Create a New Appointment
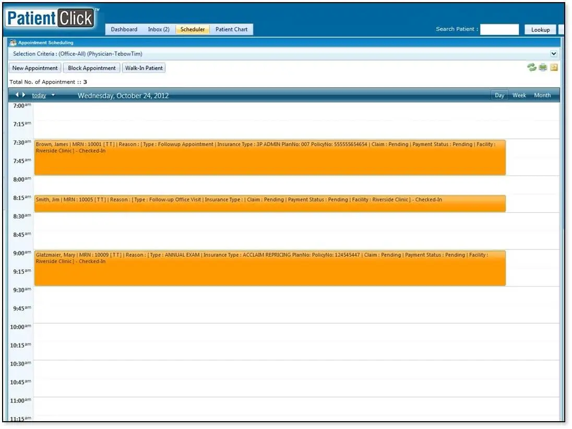 click(x=34, y=68)
